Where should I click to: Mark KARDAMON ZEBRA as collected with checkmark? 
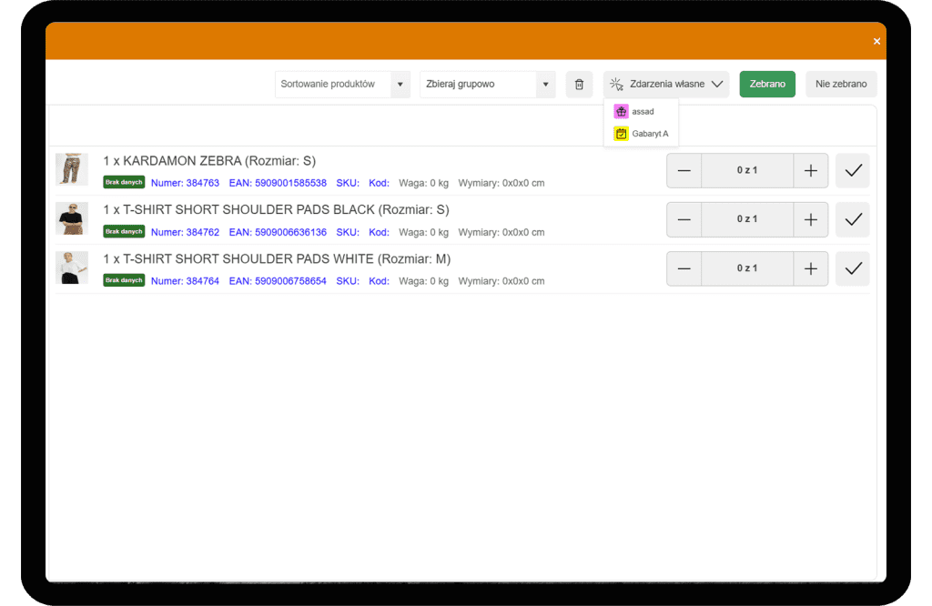pos(853,170)
